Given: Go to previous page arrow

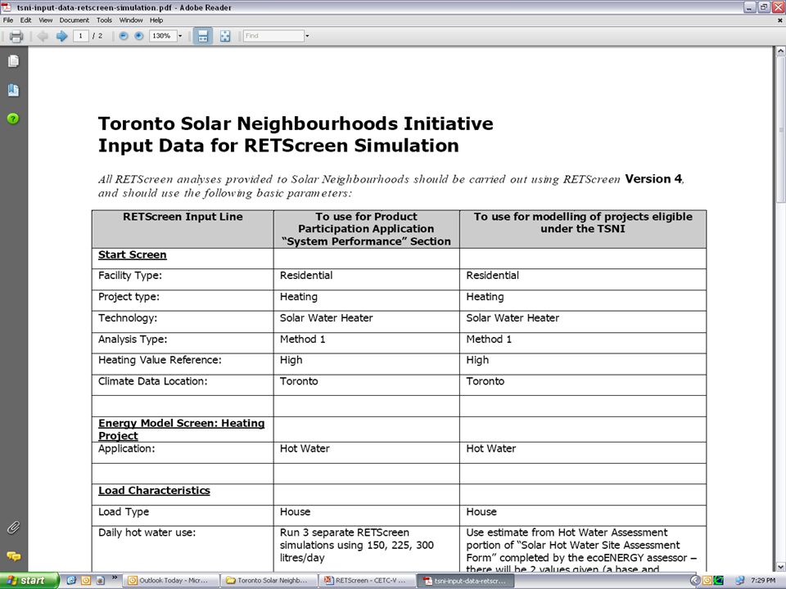Looking at the screenshot, I should point(43,36).
